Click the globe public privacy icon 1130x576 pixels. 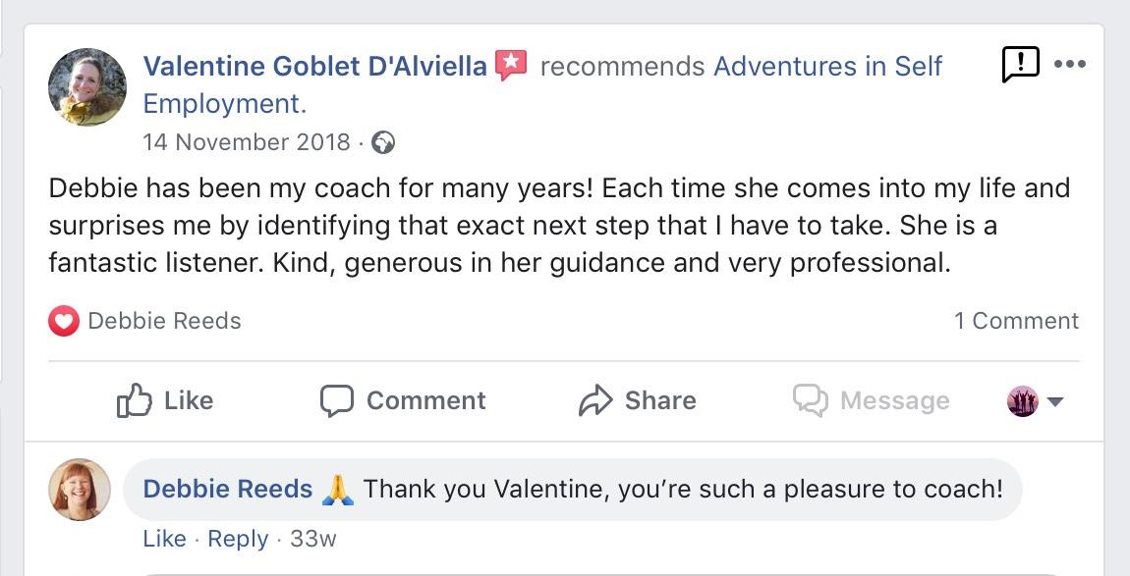tap(384, 143)
